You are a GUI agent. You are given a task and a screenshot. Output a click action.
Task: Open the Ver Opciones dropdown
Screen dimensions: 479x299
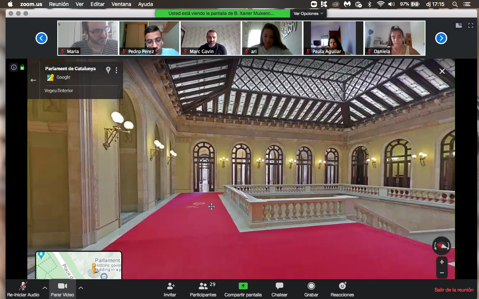pyautogui.click(x=308, y=13)
